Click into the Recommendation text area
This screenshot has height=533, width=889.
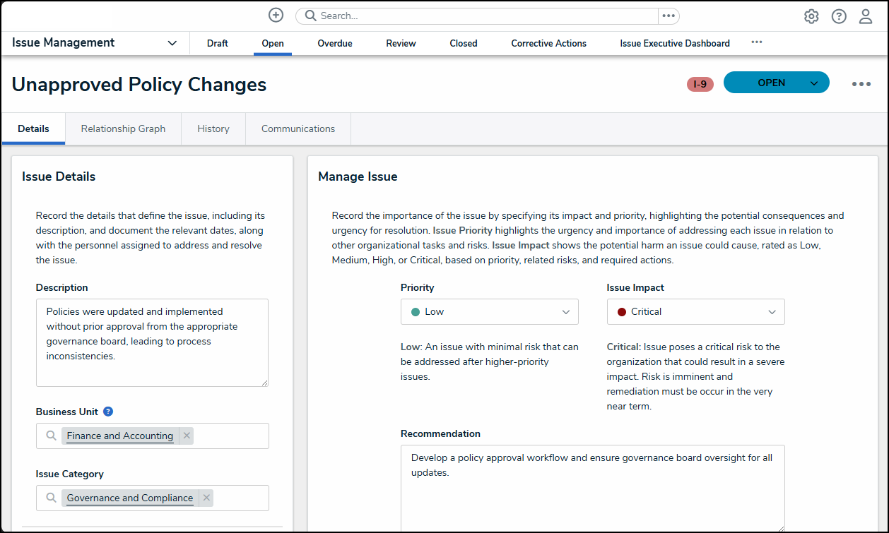coord(592,487)
